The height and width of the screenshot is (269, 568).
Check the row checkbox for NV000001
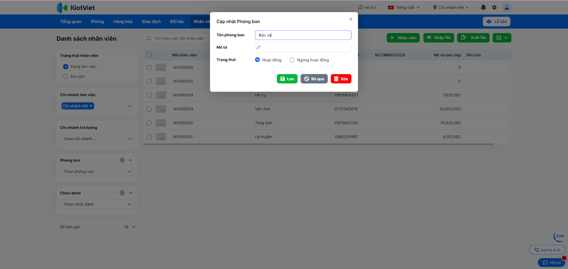tap(149, 137)
